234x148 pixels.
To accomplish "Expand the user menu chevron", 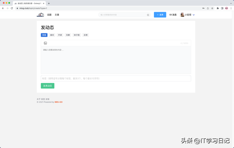I will [193, 15].
